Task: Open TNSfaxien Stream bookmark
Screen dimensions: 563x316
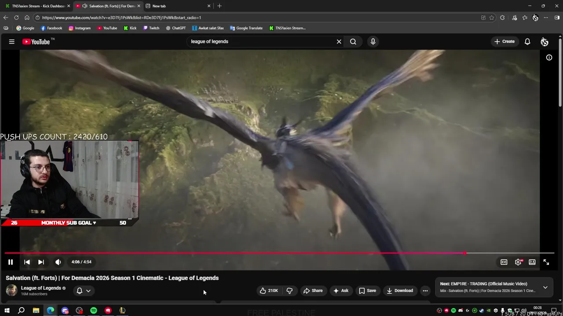Action: click(287, 28)
